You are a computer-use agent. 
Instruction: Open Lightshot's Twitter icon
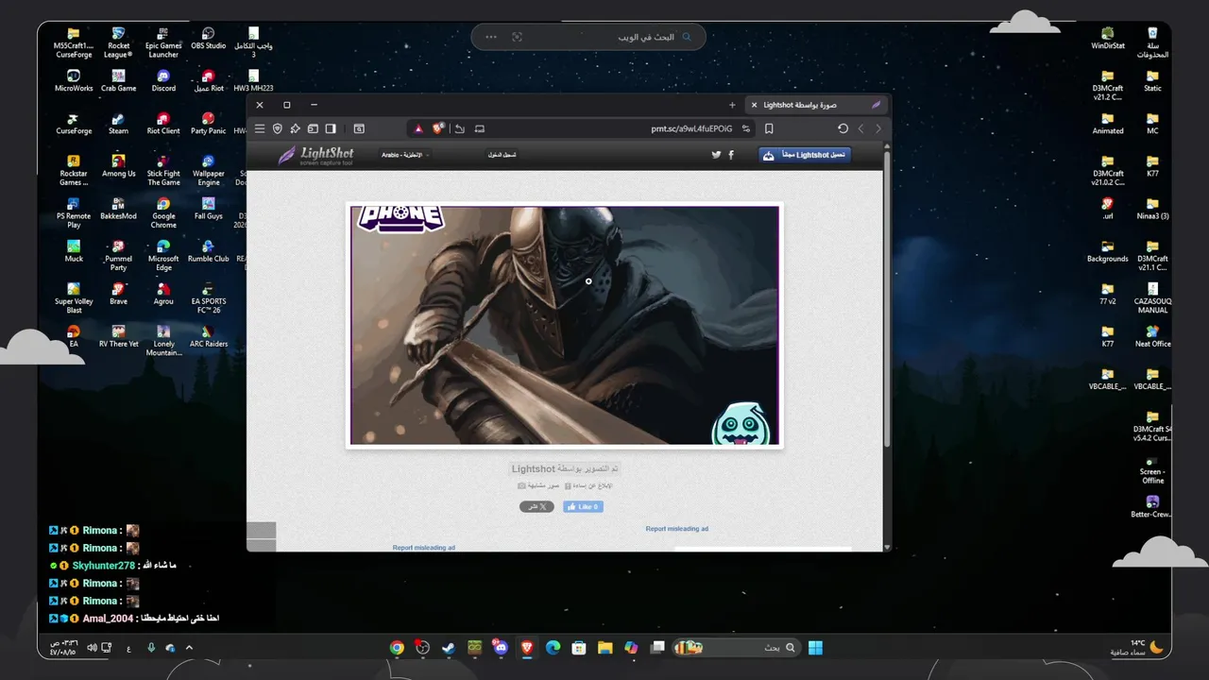(x=716, y=155)
